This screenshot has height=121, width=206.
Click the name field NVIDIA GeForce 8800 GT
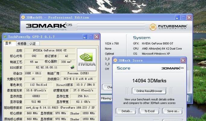click(x=50, y=50)
